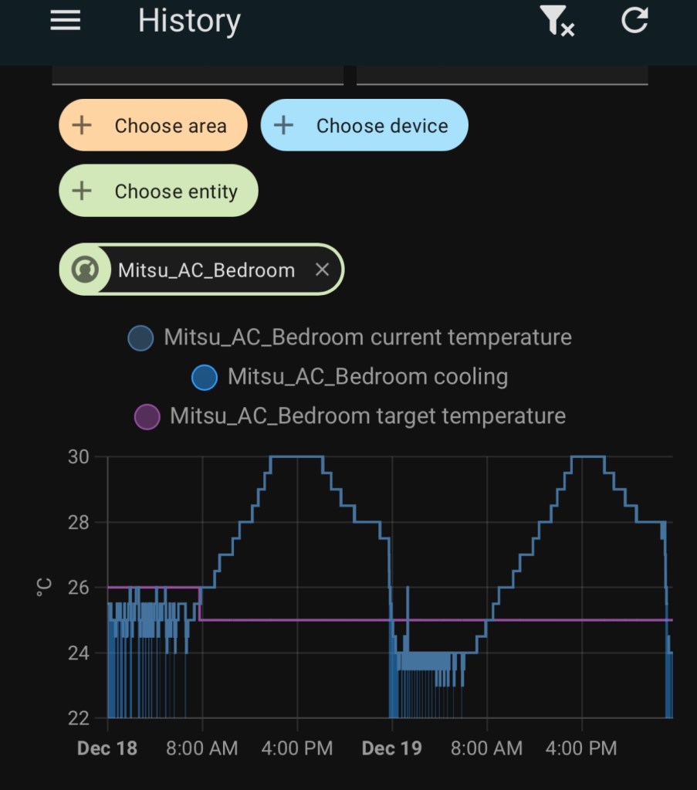Click the Mitsu_AC_Bedroom chip label
Image resolution: width=697 pixels, height=790 pixels.
(x=206, y=270)
